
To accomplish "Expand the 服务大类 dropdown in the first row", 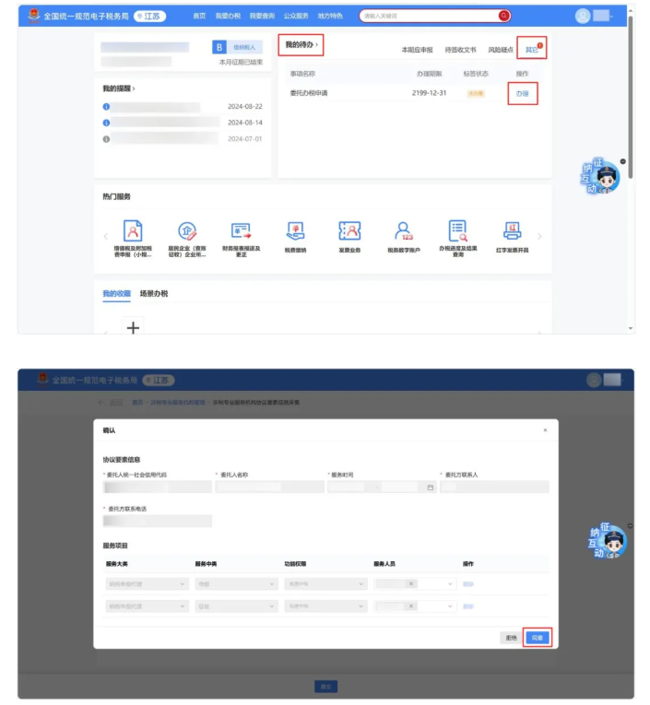I will click(x=148, y=583).
